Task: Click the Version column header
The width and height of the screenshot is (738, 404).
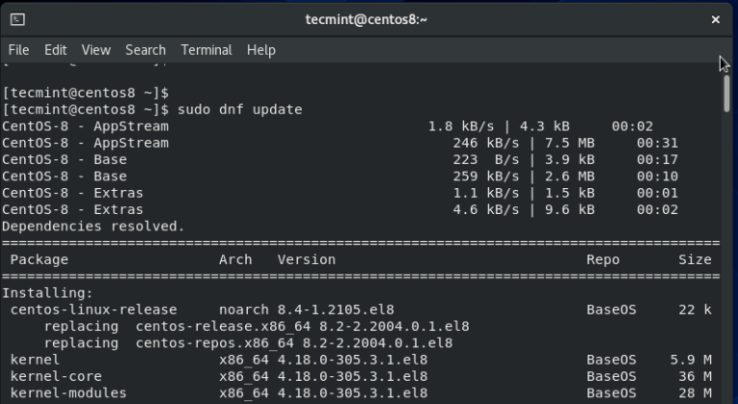Action: point(307,259)
